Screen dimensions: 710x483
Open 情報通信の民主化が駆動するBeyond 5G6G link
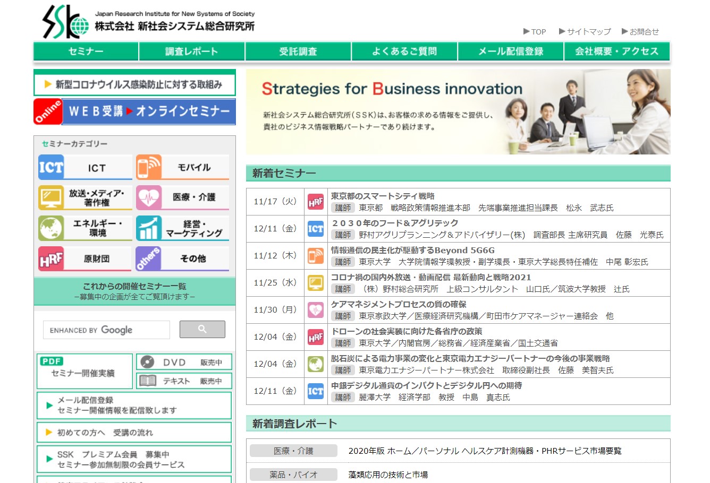coord(413,250)
